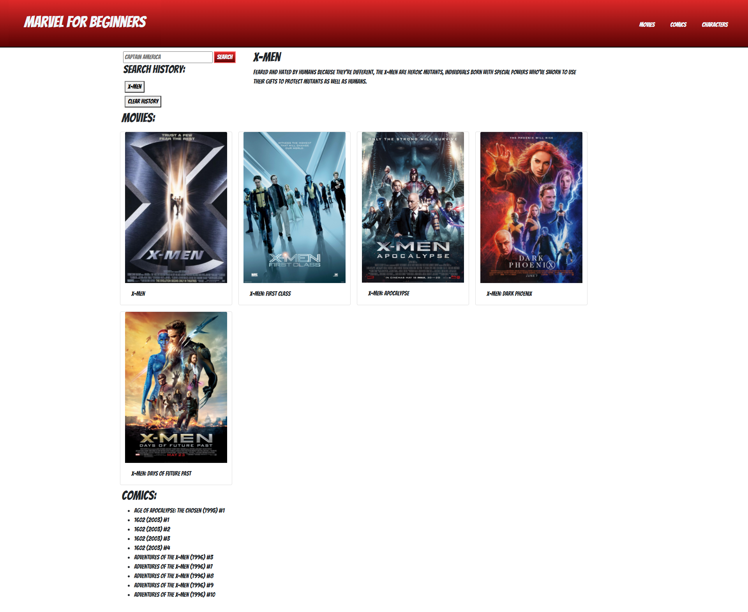Open the original X-Men movie poster
This screenshot has height=612, width=748.
[x=176, y=207]
